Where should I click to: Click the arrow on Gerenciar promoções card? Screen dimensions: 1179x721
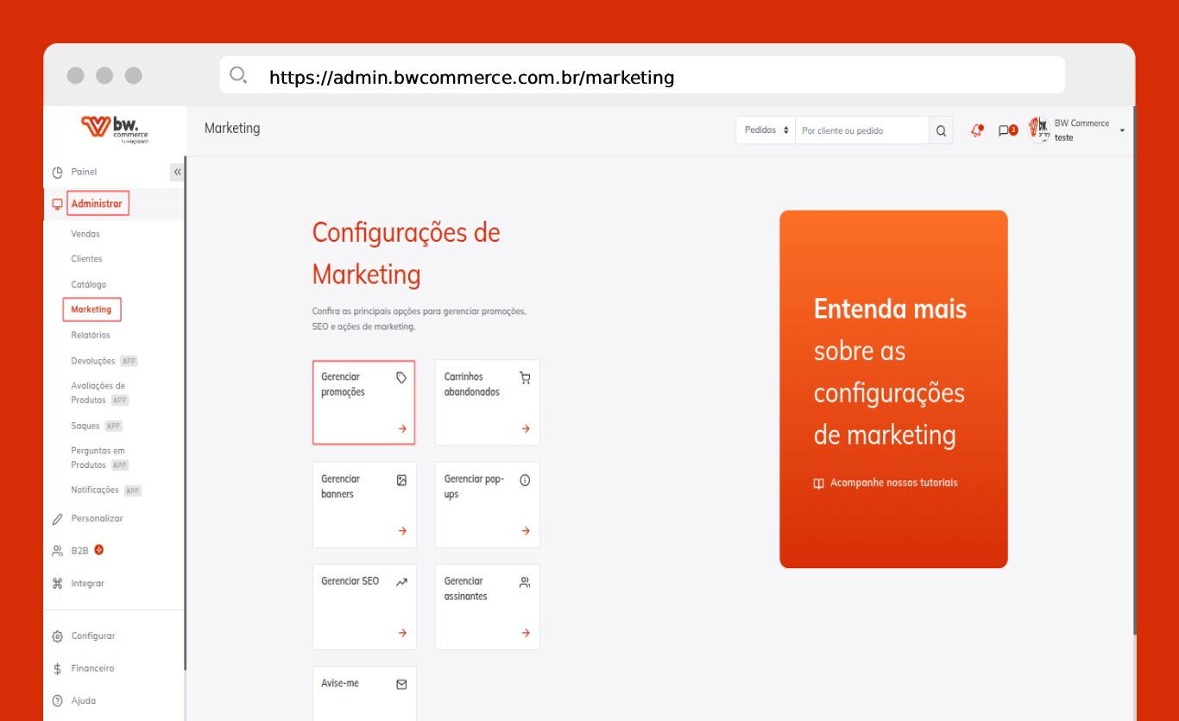tap(402, 428)
